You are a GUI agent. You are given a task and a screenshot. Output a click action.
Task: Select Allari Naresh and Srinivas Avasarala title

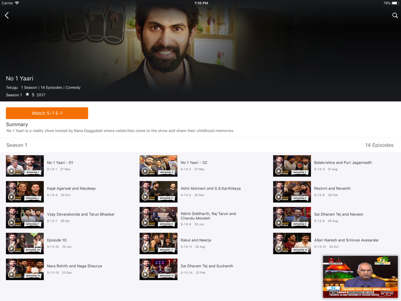click(346, 240)
